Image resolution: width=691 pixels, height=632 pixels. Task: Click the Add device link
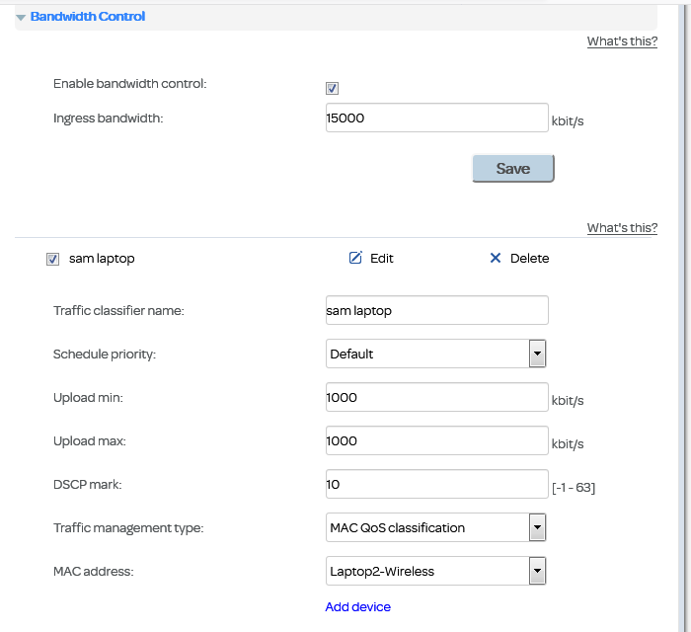coord(357,606)
